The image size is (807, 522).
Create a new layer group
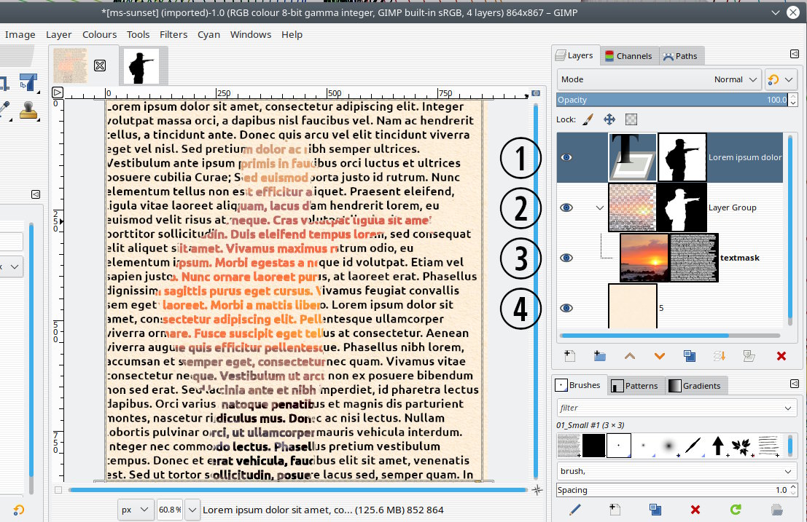tap(599, 355)
